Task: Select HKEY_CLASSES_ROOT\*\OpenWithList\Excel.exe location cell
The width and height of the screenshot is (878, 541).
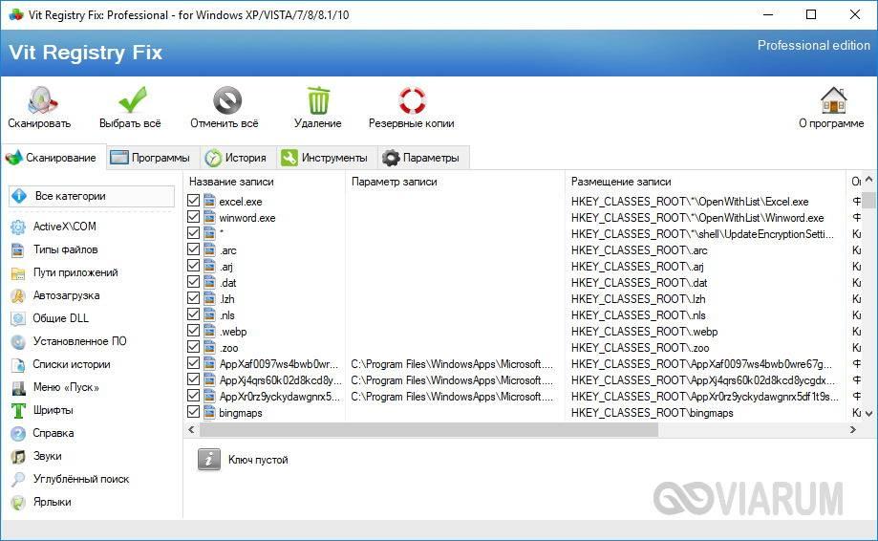Action: (x=690, y=202)
